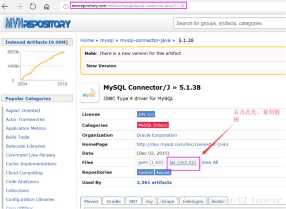This screenshot has width=286, height=209.
Task: Click the 5.1.38 breadcrumb version badge
Action: pyautogui.click(x=186, y=40)
